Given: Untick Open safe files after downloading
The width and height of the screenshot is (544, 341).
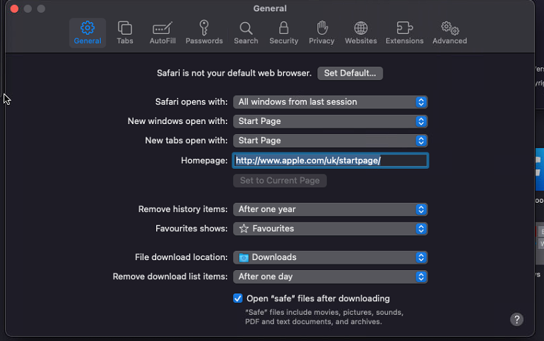Looking at the screenshot, I should [238, 298].
